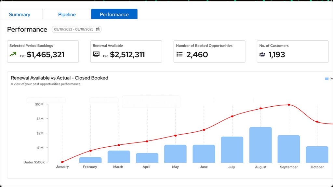Click green trending arrow icon in bookings card
333x187 pixels.
point(13,54)
